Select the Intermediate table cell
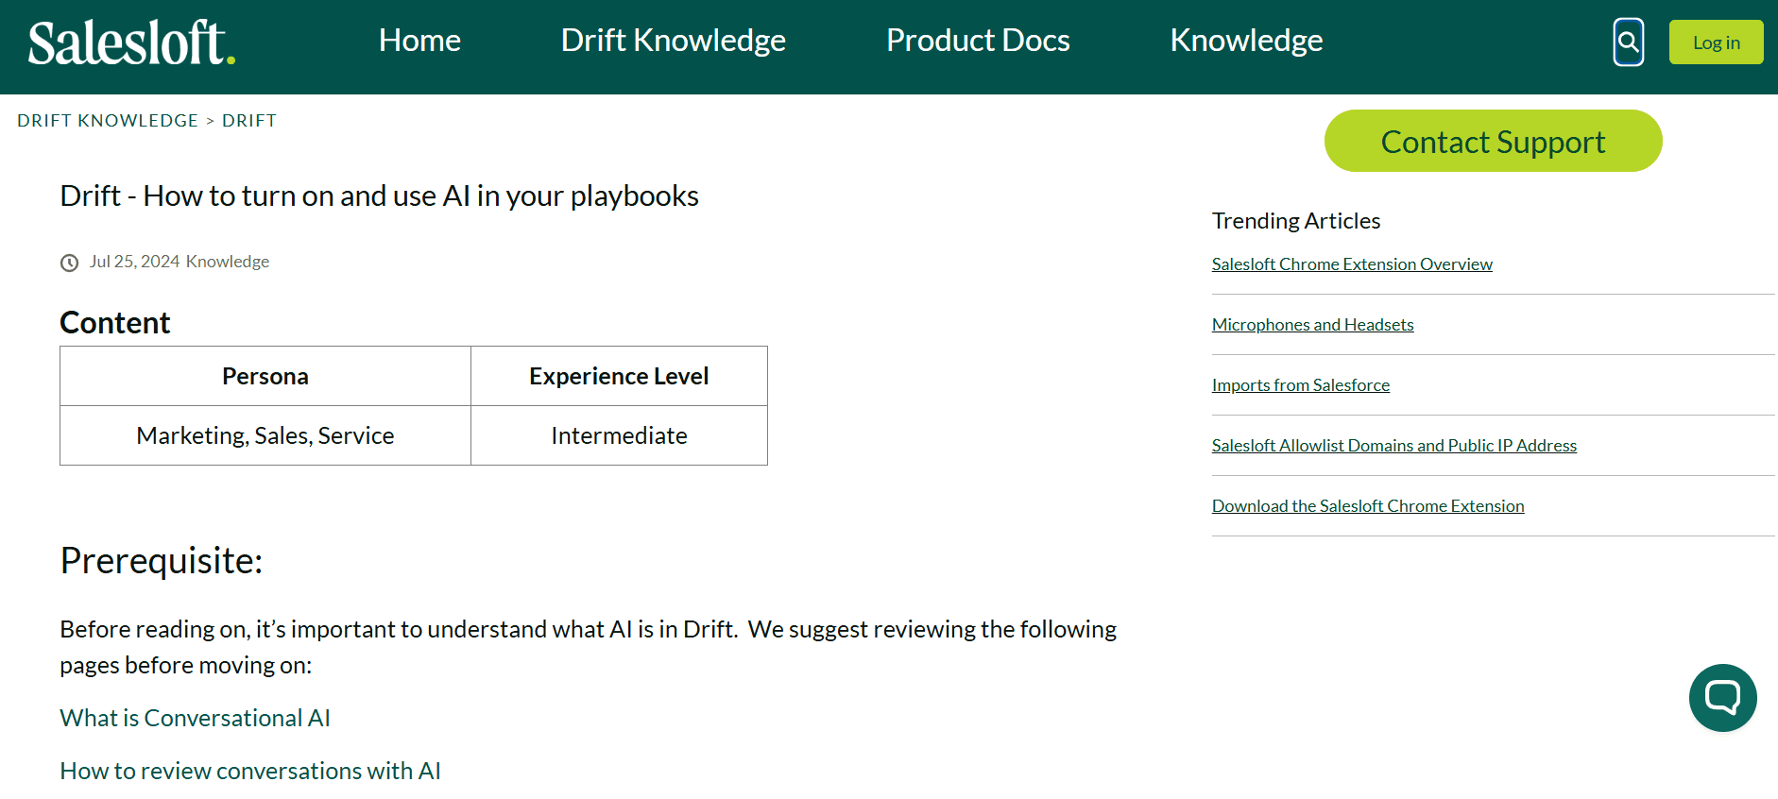This screenshot has width=1778, height=799. point(619,435)
